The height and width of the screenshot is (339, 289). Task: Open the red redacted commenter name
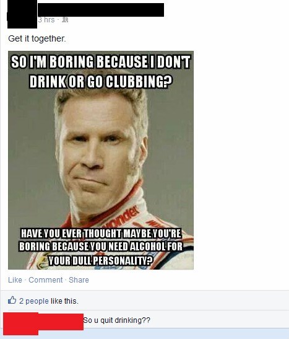point(61,322)
